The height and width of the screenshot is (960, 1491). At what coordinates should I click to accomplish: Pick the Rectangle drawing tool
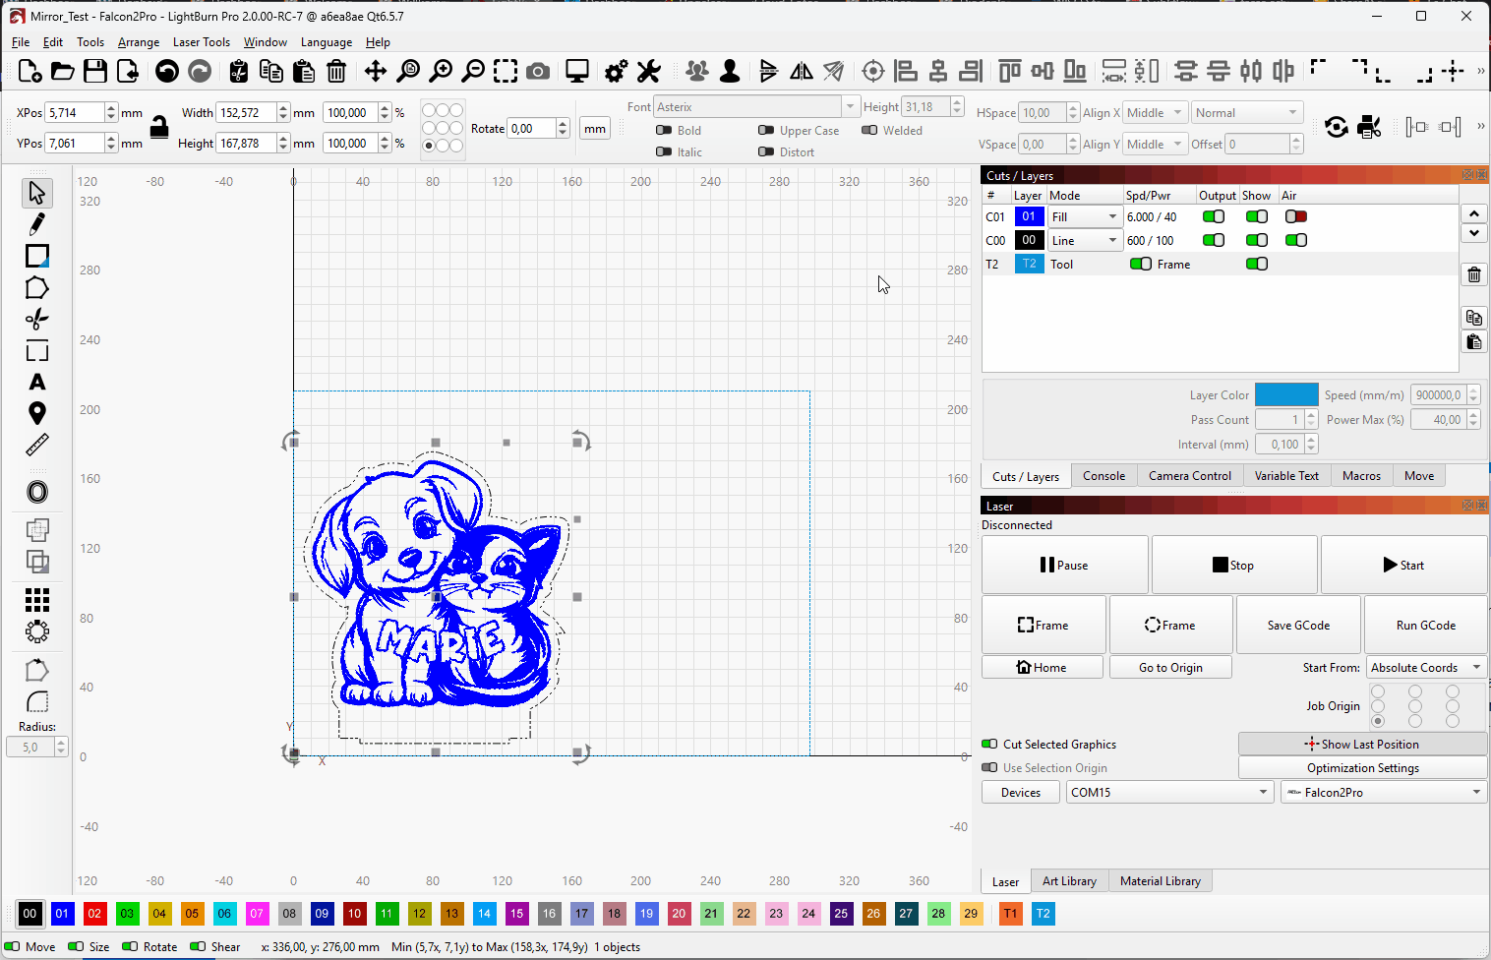tap(36, 256)
